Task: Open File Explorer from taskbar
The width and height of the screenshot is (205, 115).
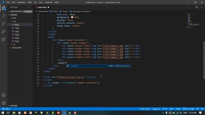Action: coord(14,113)
